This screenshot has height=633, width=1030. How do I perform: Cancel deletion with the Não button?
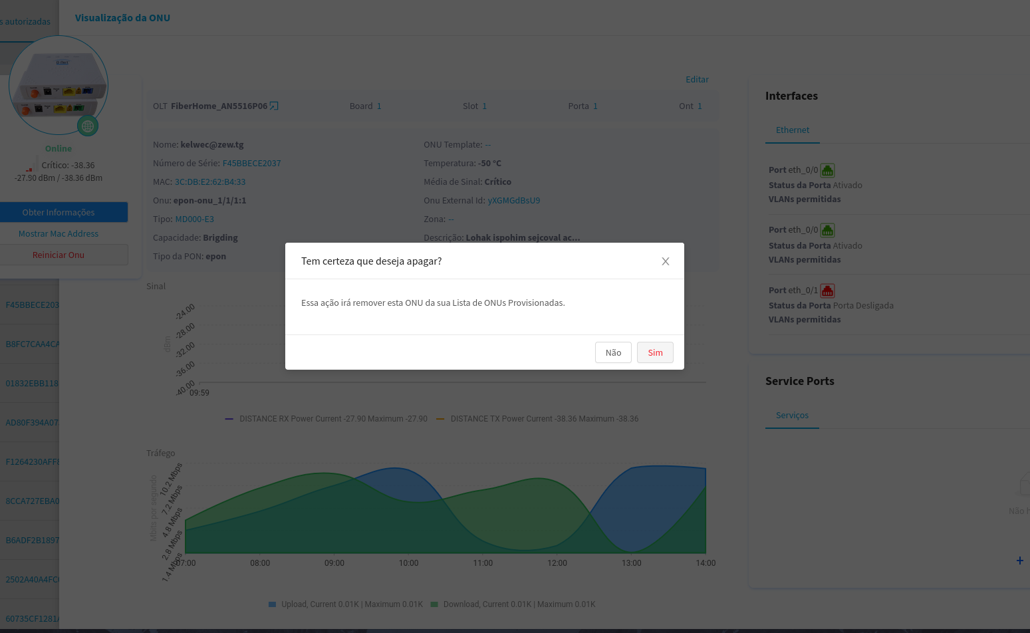[613, 352]
